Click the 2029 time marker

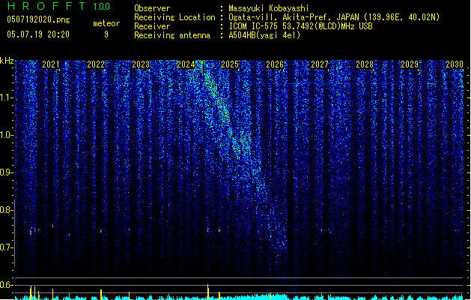coord(410,64)
